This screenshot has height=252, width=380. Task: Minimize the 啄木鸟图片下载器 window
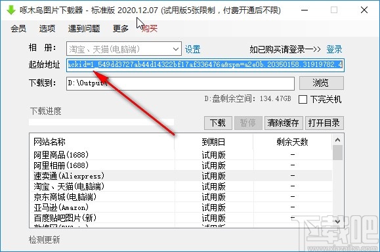click(x=305, y=10)
